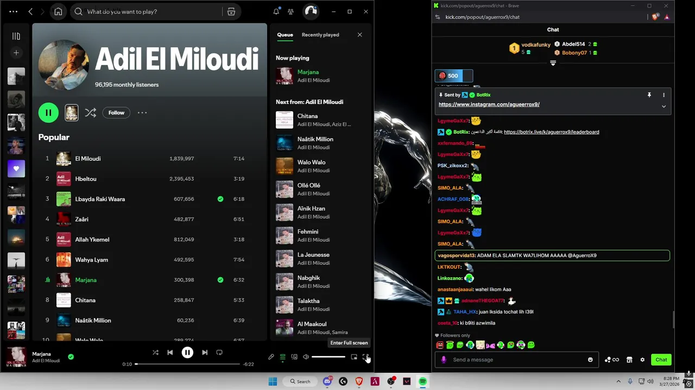Screen dimensions: 695x390
Task: Pause playback in the bottom player bar
Action: [x=187, y=353]
